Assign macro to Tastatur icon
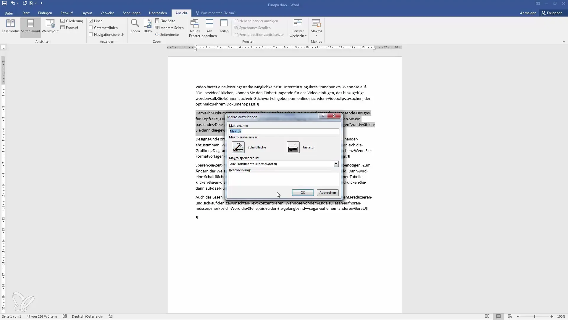568x320 pixels. click(x=293, y=147)
